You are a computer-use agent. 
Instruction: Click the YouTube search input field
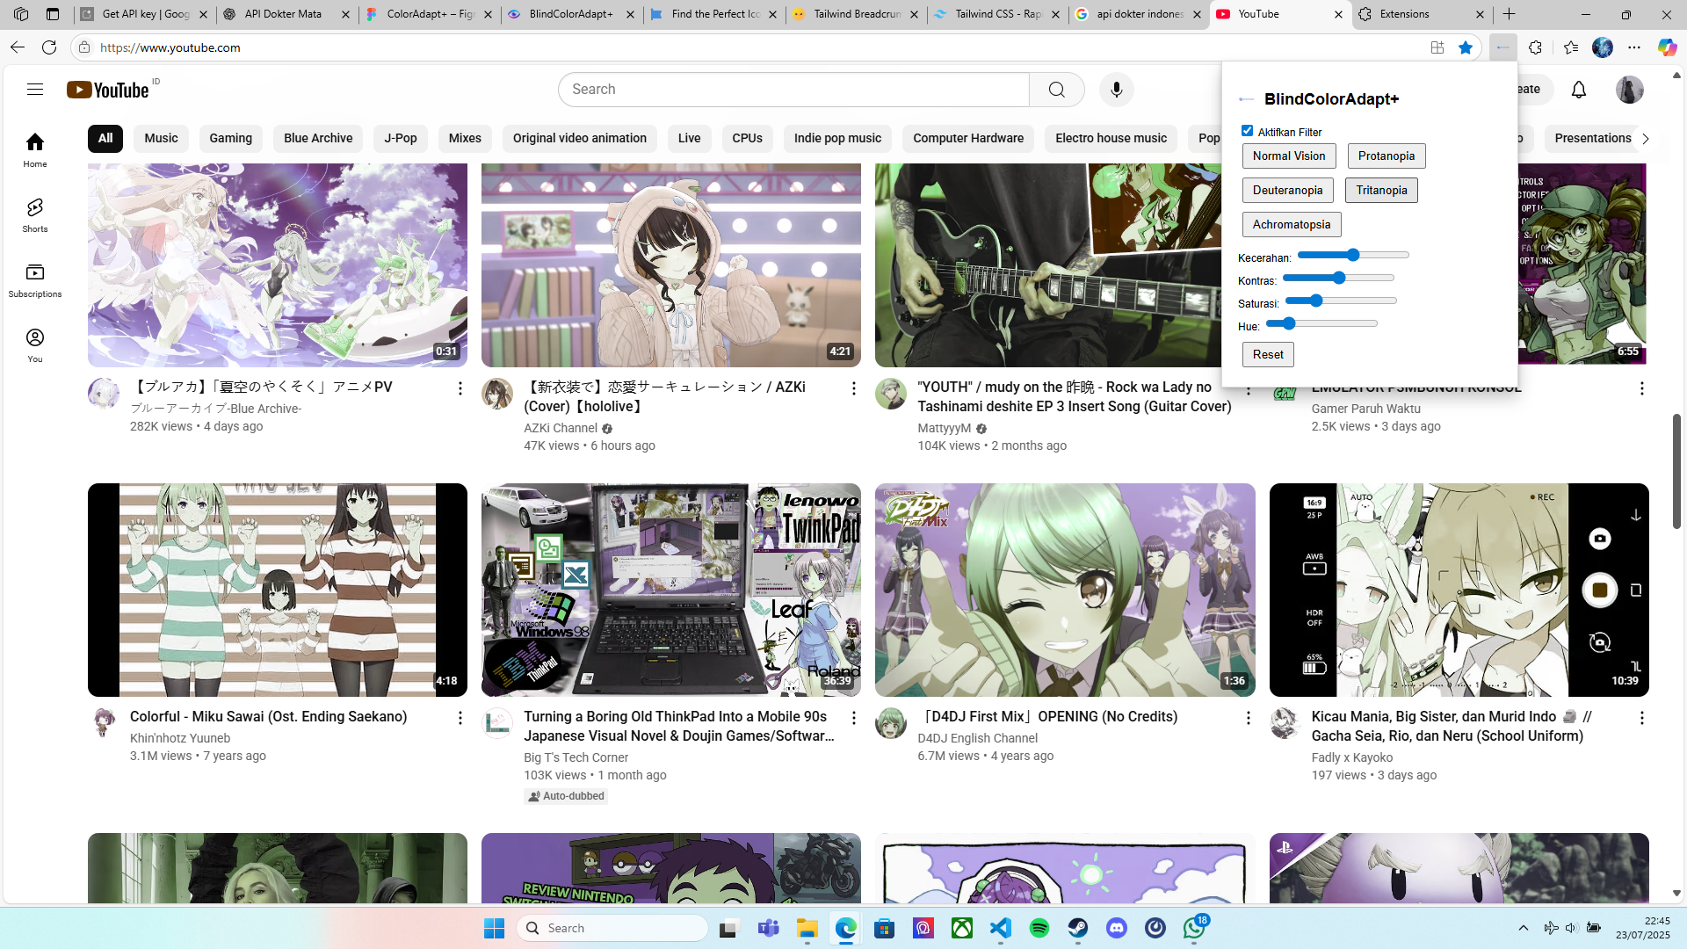pyautogui.click(x=794, y=90)
